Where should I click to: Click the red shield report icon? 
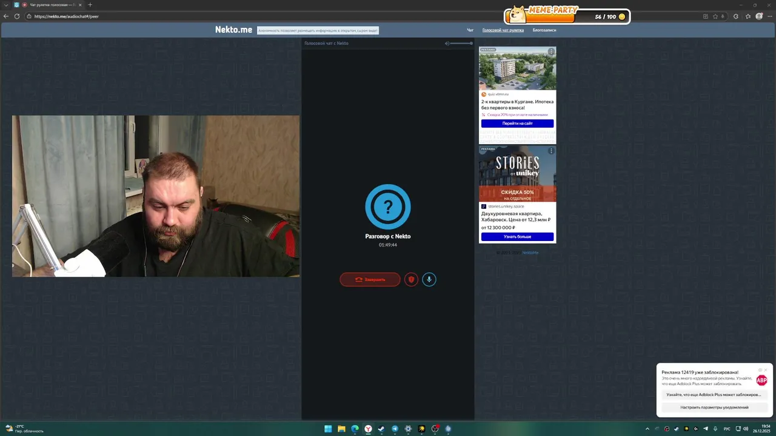(411, 279)
